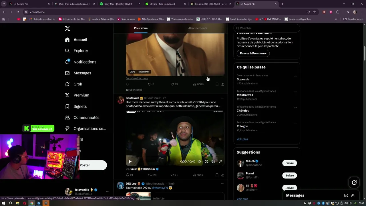Open options for the Pologne trend
Image resolution: width=366 pixels, height=206 pixels.
click(x=295, y=123)
